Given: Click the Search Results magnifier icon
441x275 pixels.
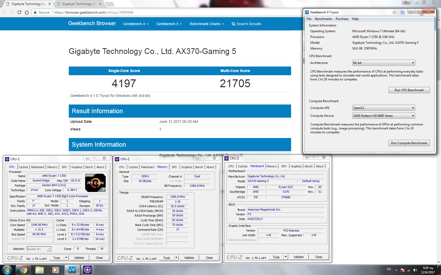Looking at the screenshot, I should [233, 24].
